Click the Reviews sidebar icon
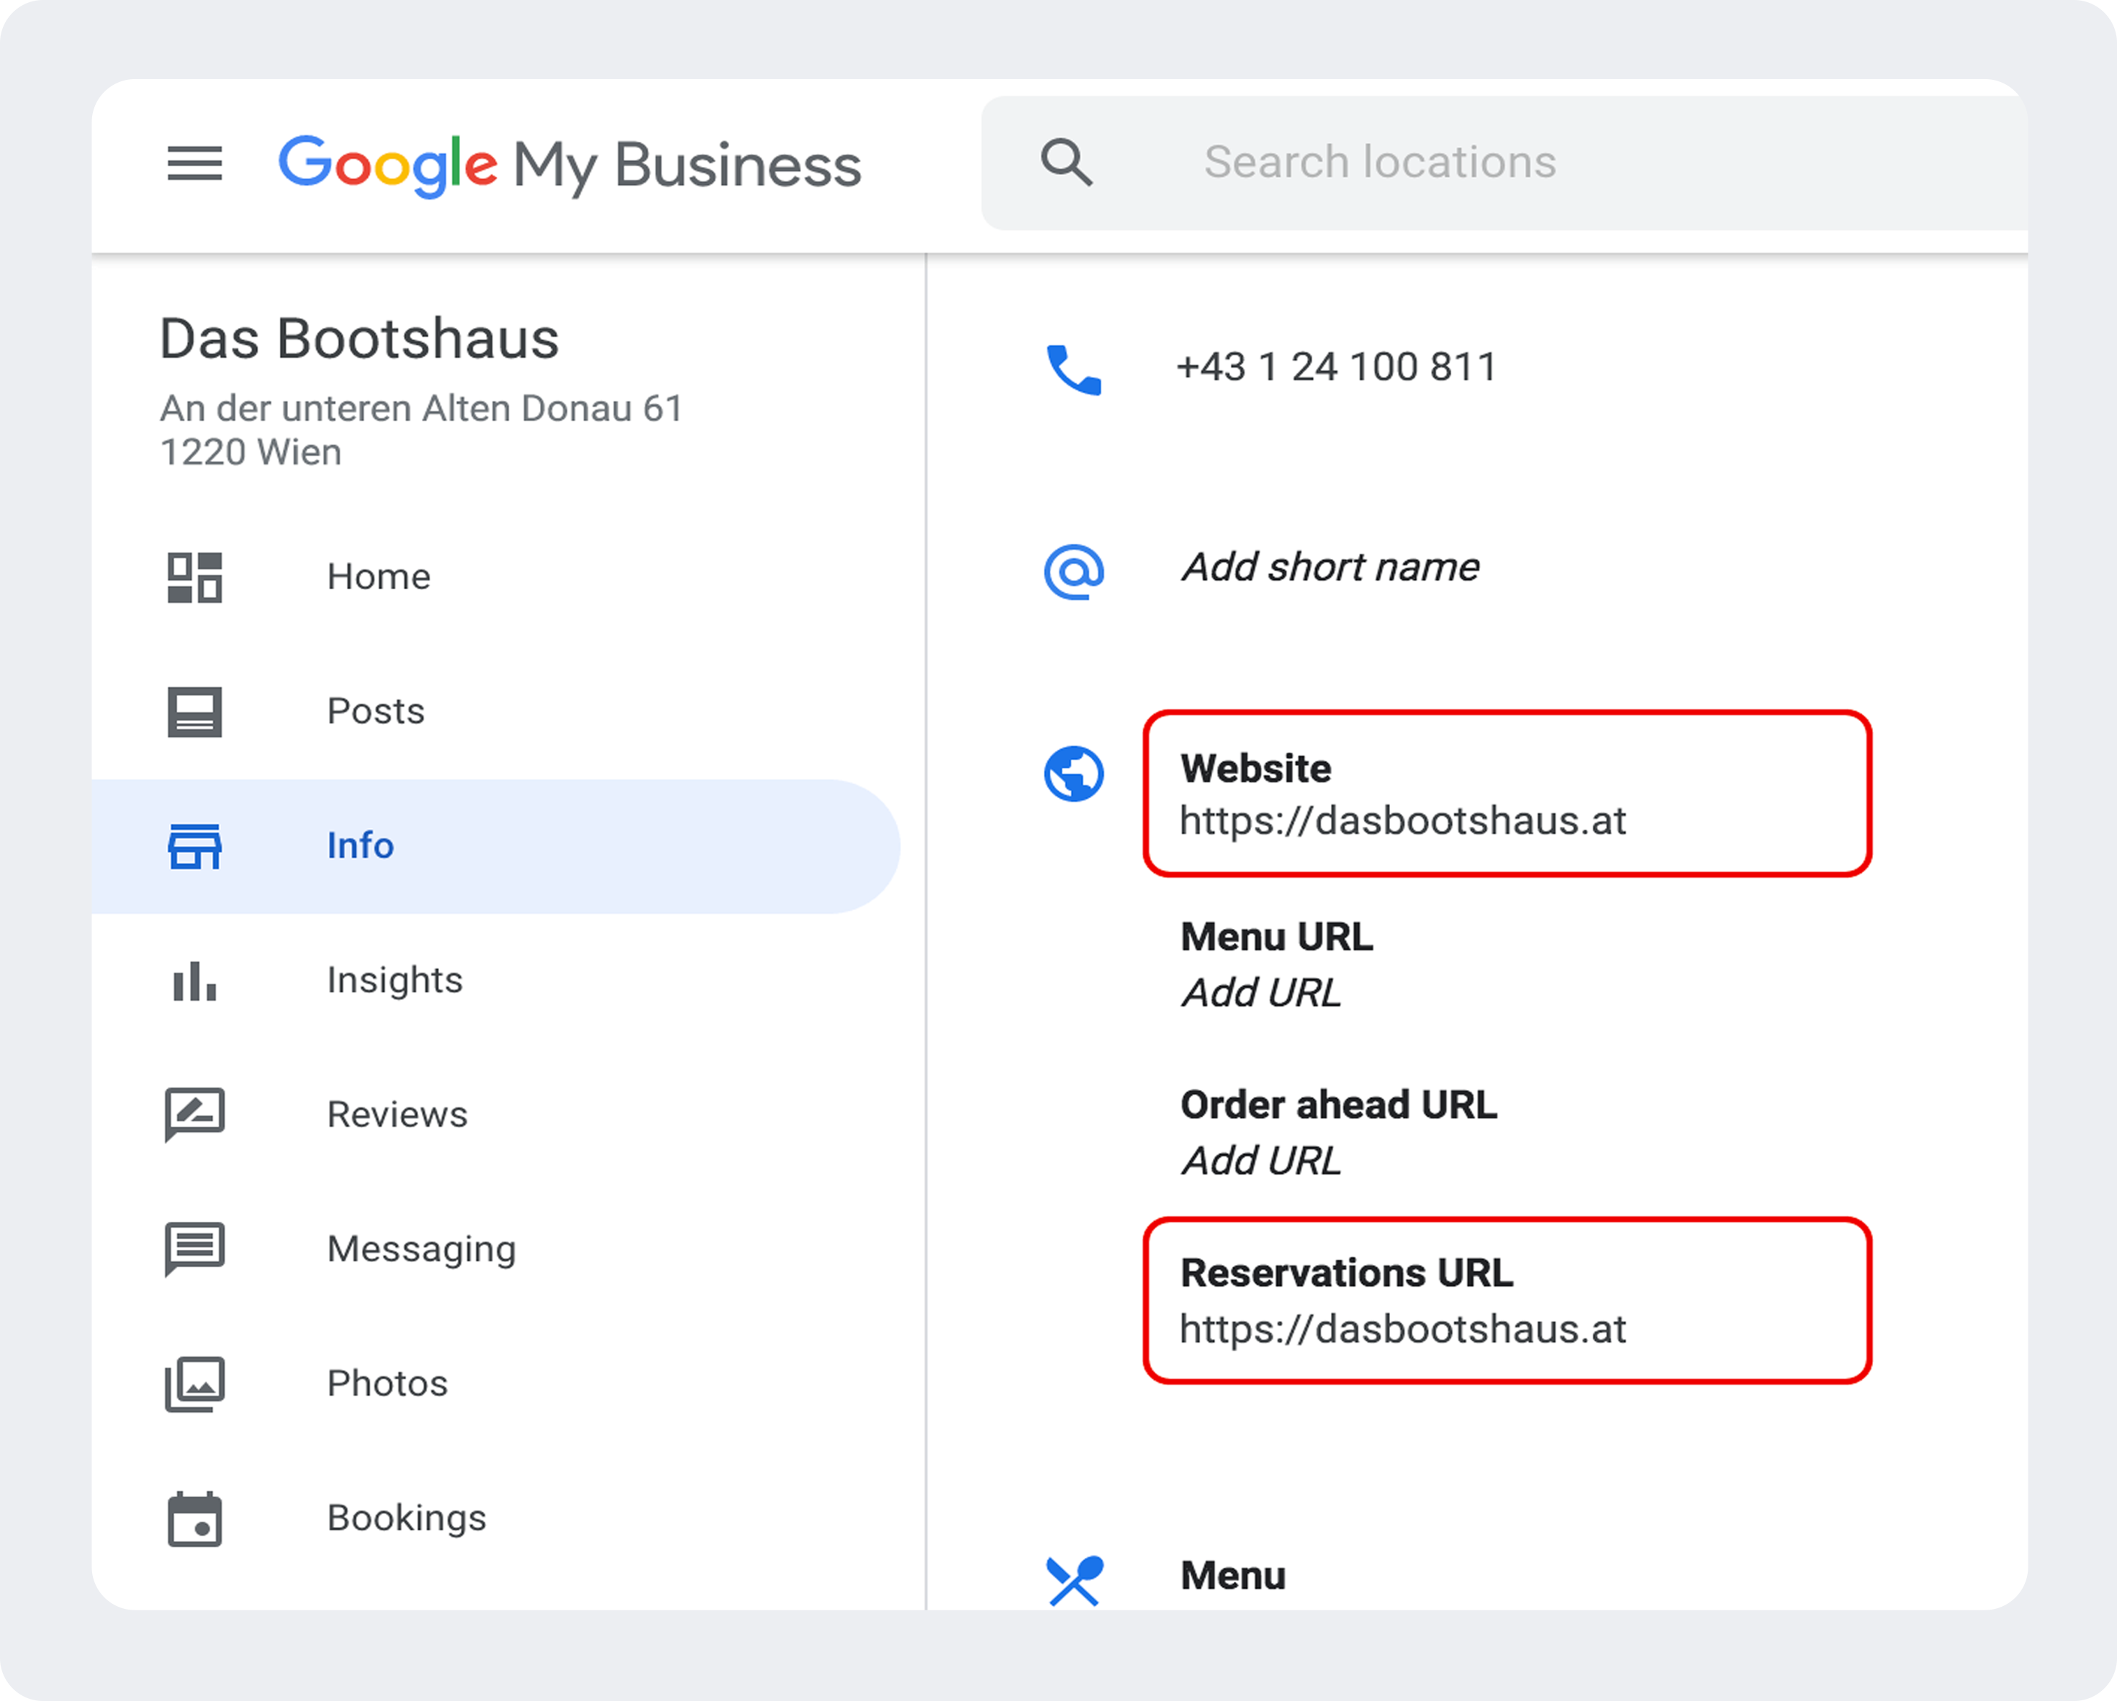The height and width of the screenshot is (1701, 2117). (194, 1115)
